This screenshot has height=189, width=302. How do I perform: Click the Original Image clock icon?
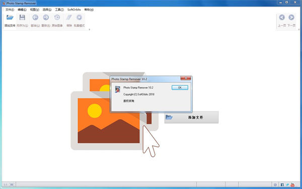click(57, 18)
